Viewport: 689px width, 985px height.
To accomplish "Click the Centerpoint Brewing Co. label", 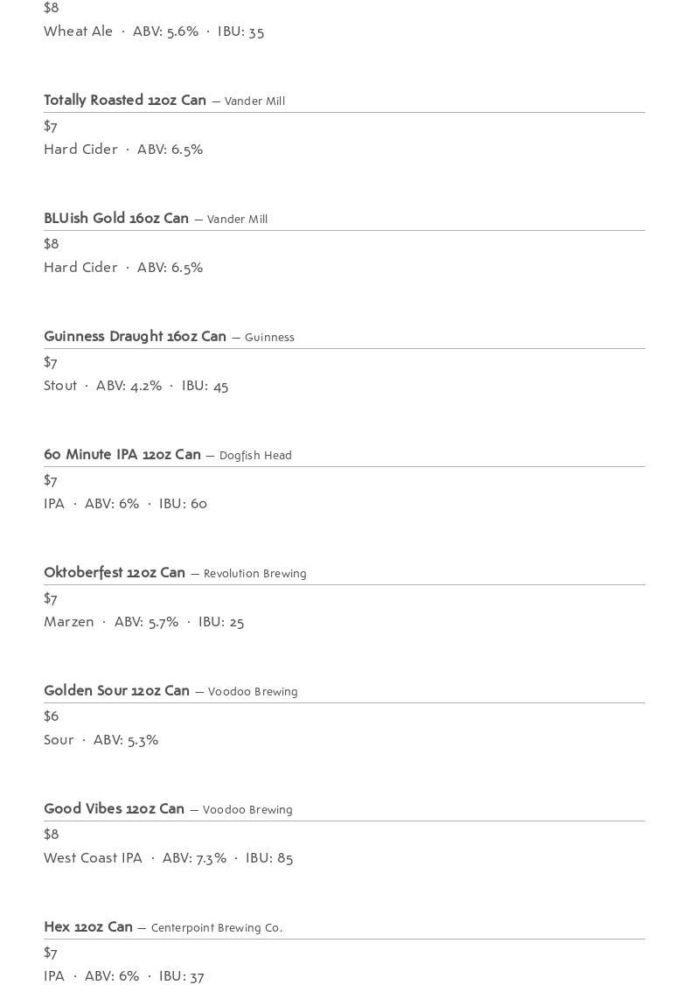I will point(217,928).
